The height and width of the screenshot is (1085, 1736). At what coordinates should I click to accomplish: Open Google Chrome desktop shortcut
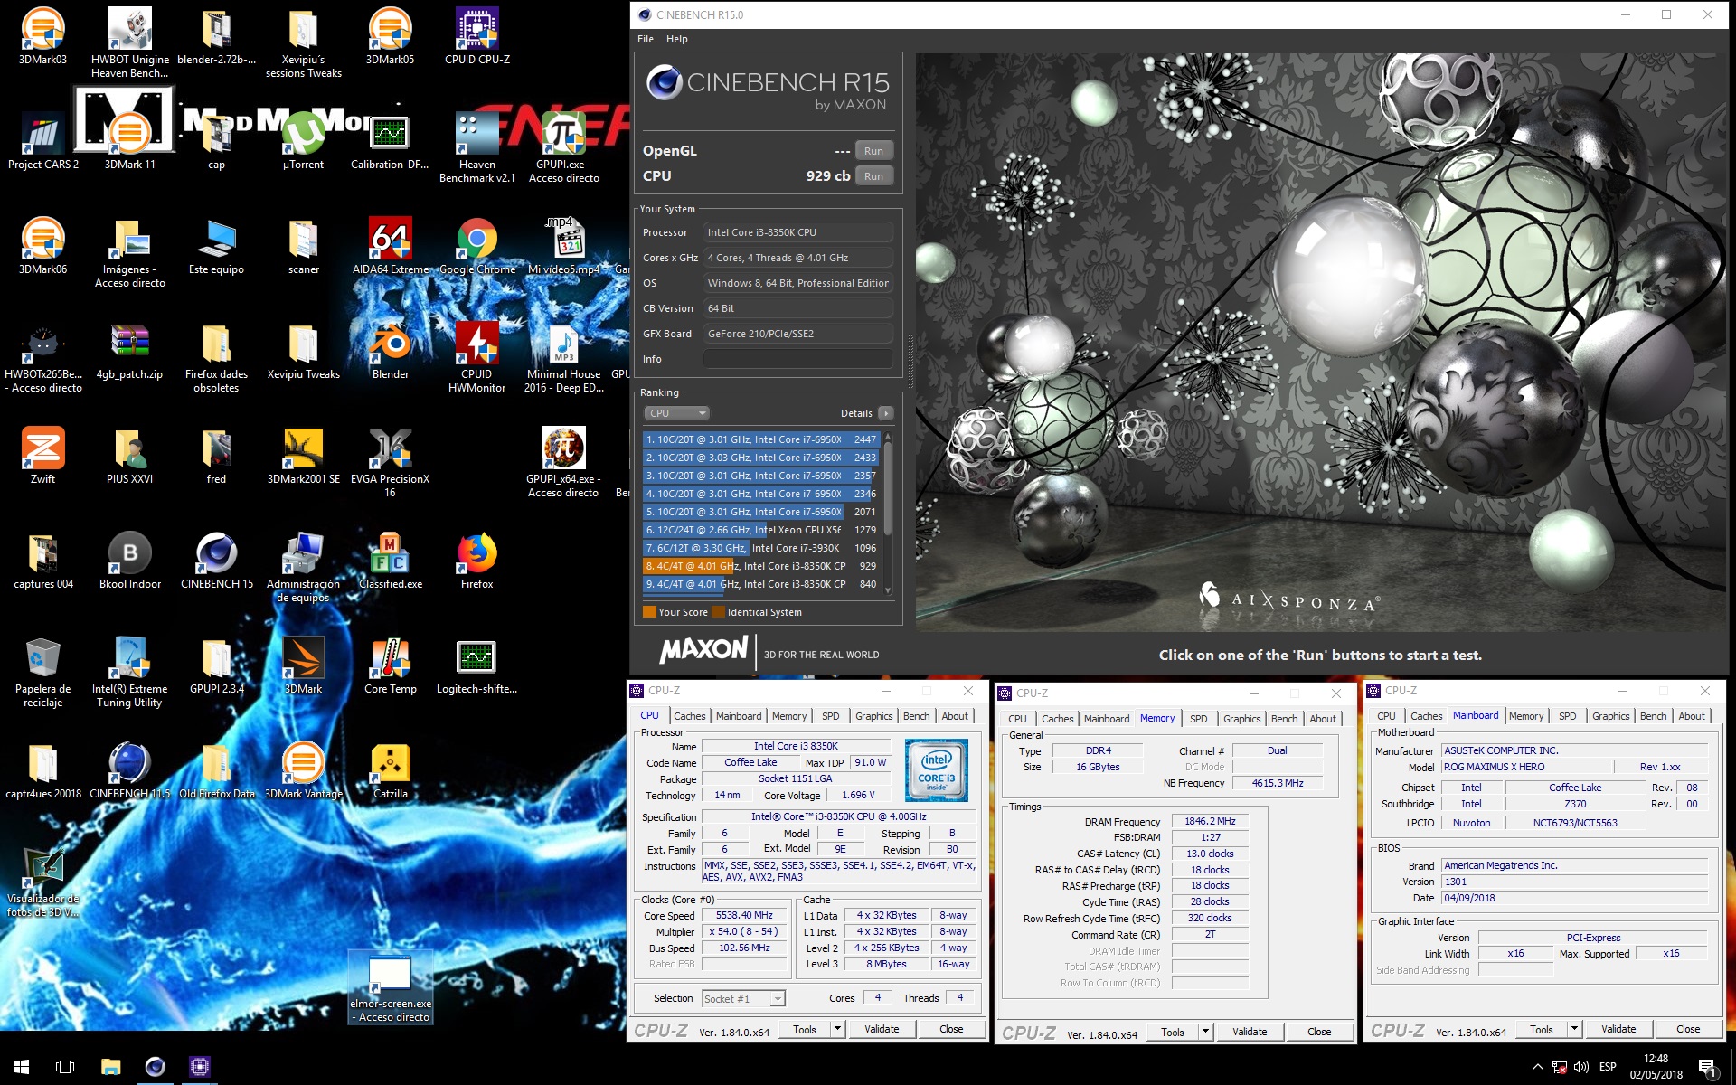pyautogui.click(x=476, y=245)
